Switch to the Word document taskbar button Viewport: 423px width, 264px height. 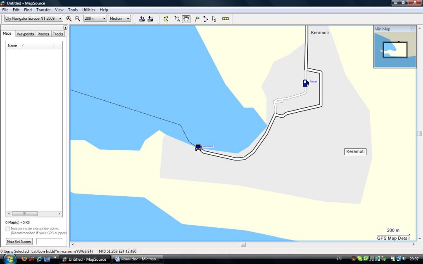138,259
